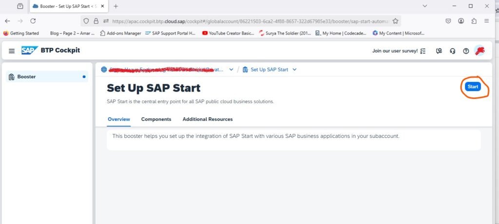Open the My Content | Microsoft bookmark
This screenshot has width=499, height=224.
pyautogui.click(x=399, y=33)
